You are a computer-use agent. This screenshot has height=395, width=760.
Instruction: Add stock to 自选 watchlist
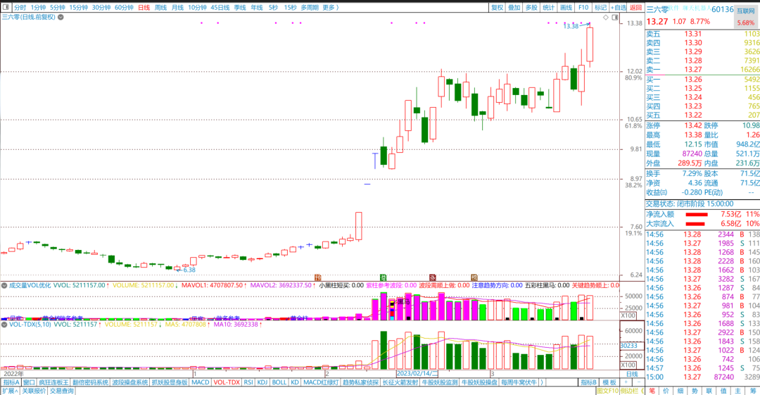(x=618, y=8)
